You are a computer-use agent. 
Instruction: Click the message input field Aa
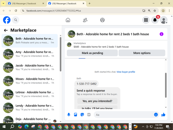click(124, 115)
